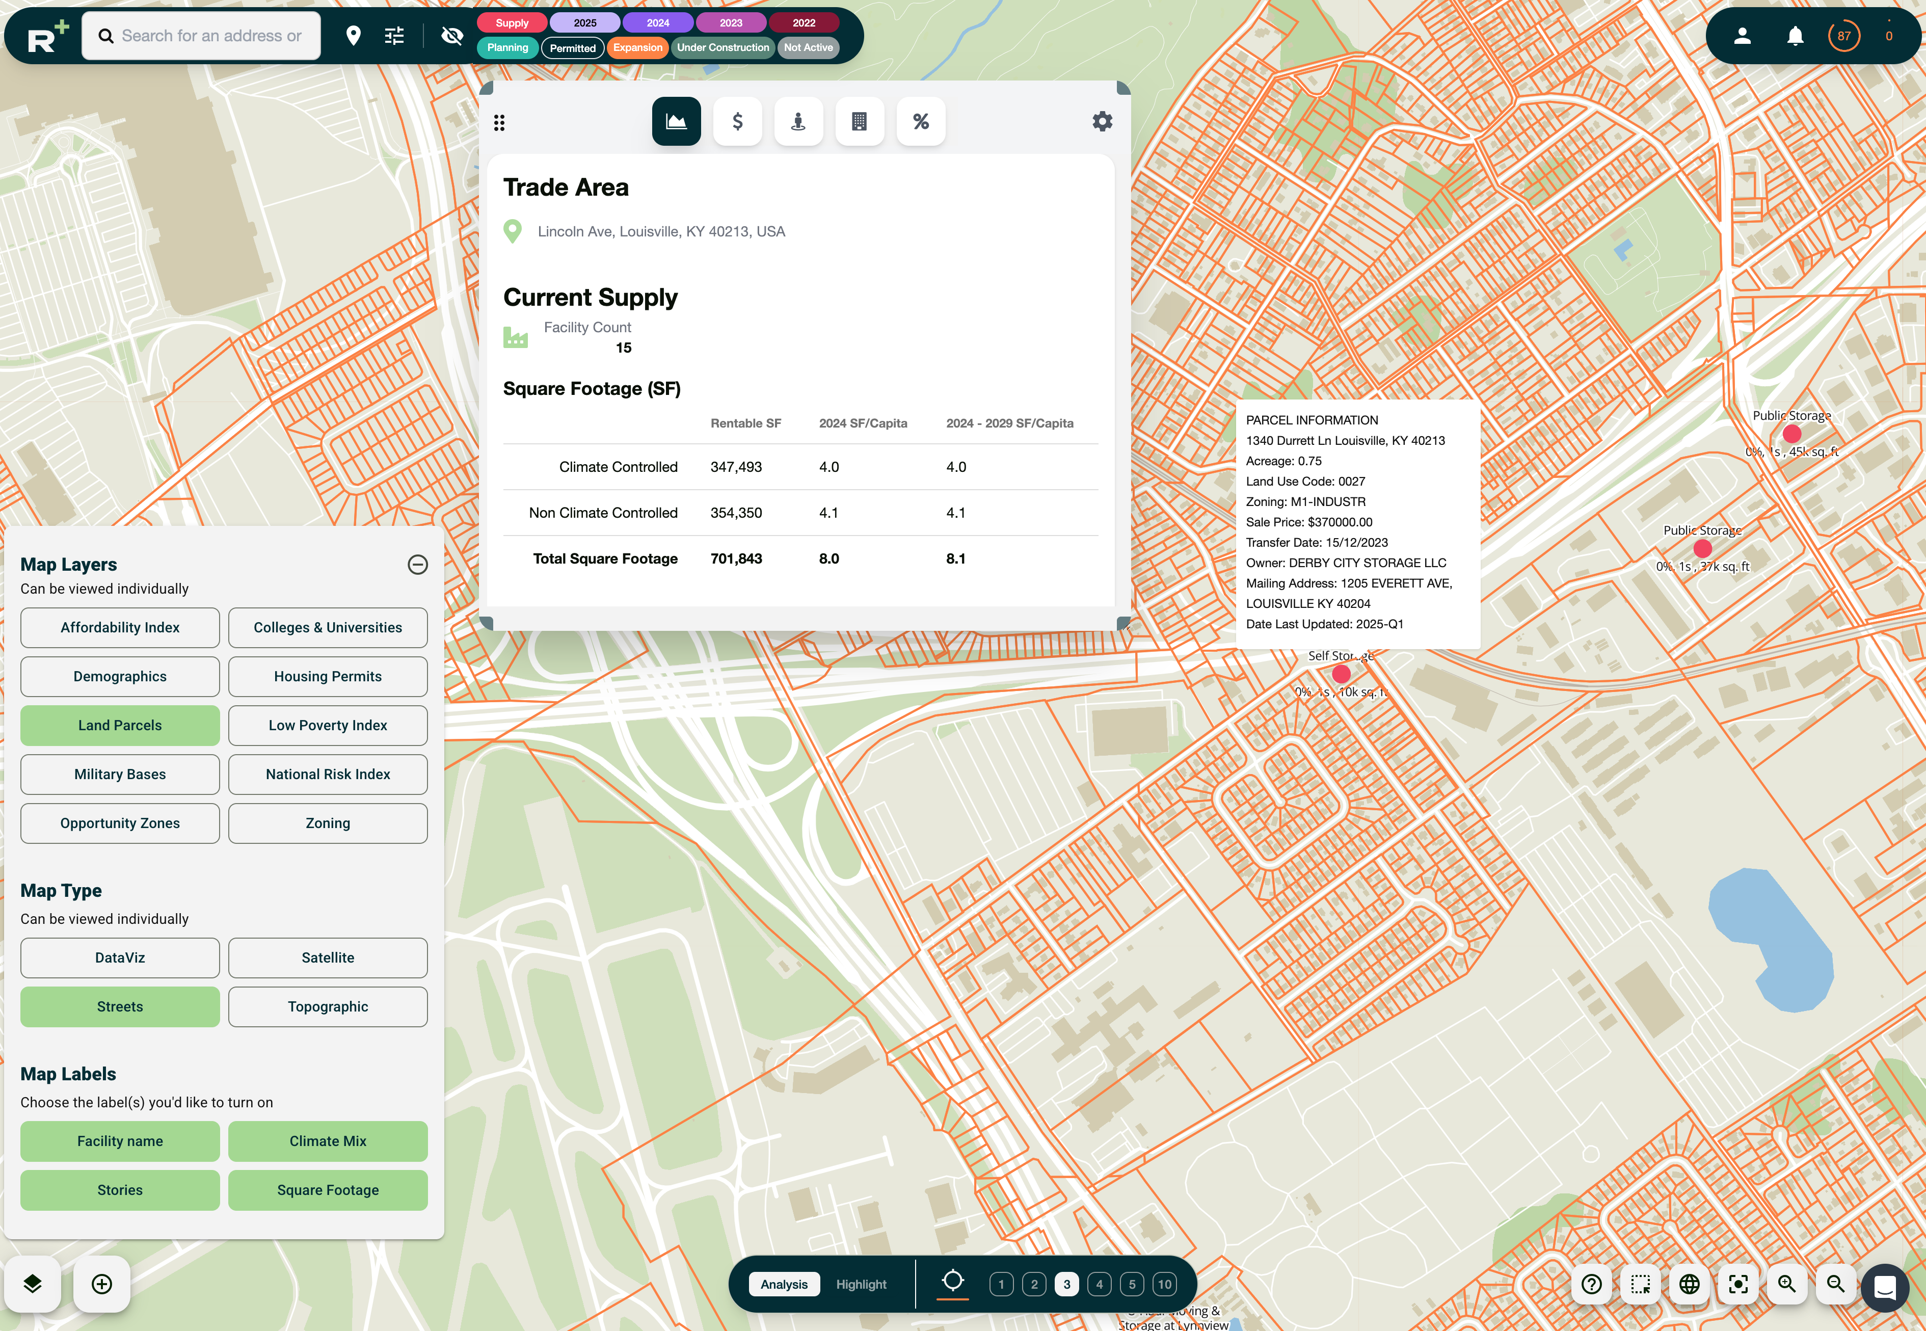Click the zoom in magnifier icon

(1787, 1284)
